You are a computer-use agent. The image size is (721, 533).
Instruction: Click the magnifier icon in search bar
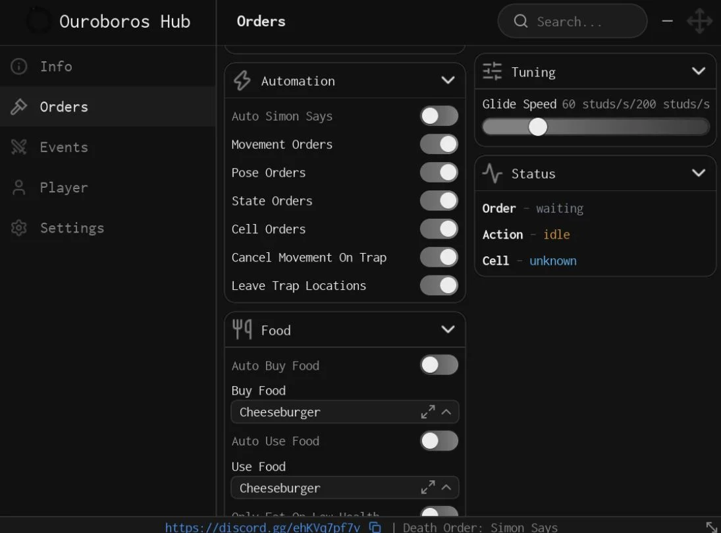(x=521, y=21)
